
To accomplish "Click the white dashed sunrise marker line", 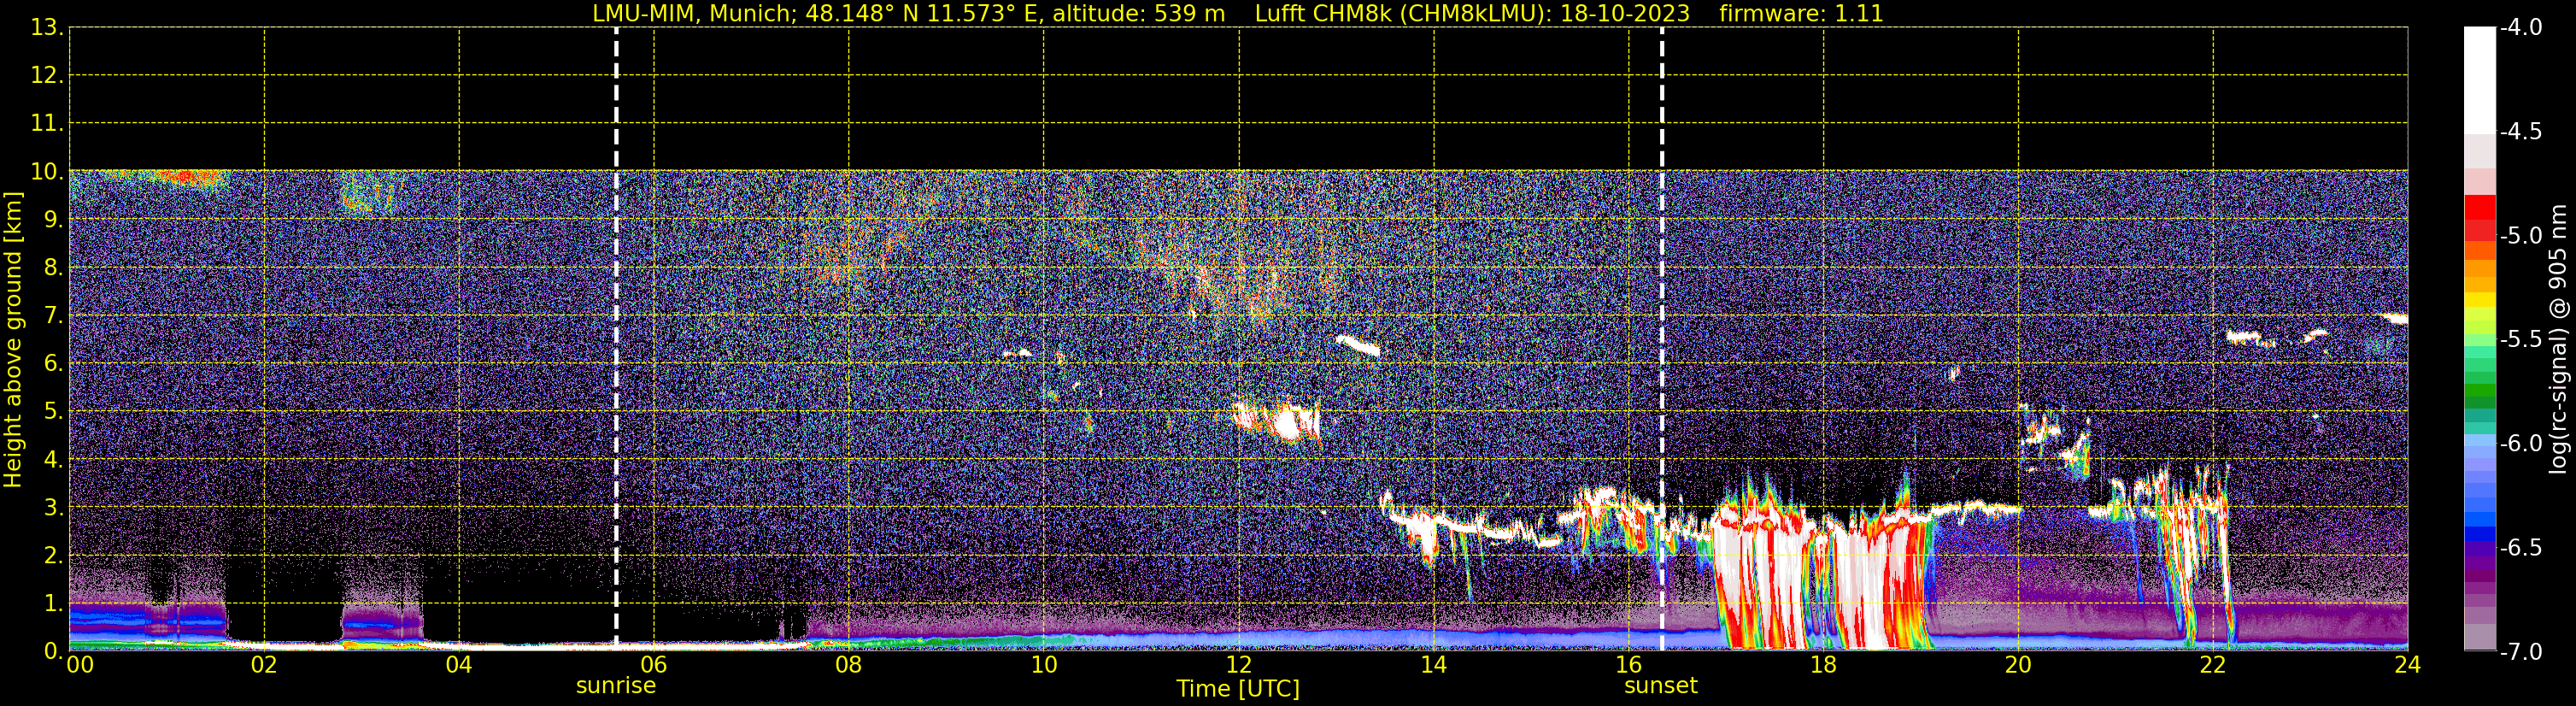I will [x=616, y=338].
